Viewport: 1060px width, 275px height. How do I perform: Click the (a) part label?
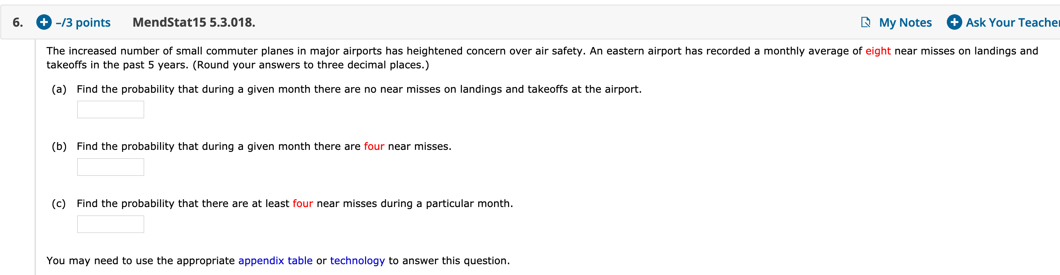click(59, 89)
